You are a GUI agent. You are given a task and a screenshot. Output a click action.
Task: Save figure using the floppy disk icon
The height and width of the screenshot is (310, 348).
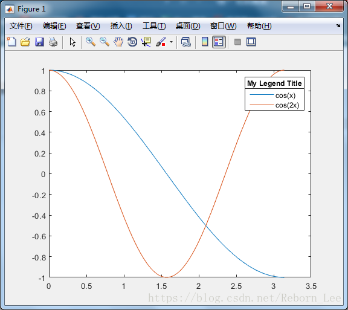(39, 42)
